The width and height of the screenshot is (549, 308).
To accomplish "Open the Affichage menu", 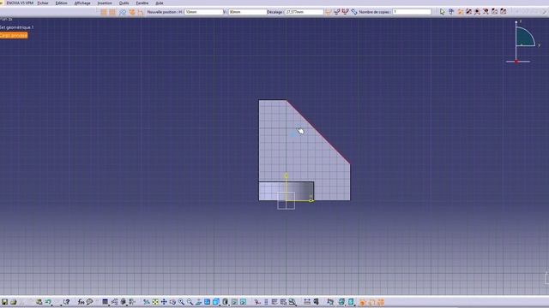I will [82, 3].
